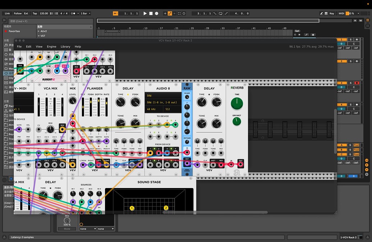Open Engine menu in VCV Rack
Image resolution: width=372 pixels, height=242 pixels.
tap(51, 46)
